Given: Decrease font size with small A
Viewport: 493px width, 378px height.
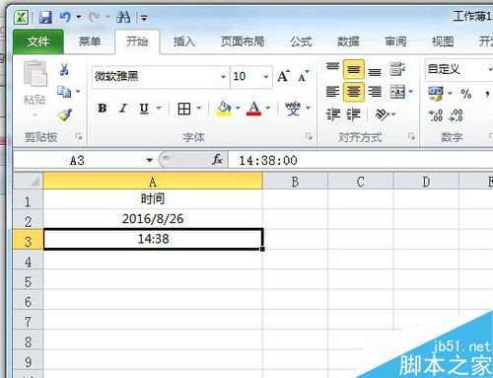Looking at the screenshot, I should pos(303,76).
